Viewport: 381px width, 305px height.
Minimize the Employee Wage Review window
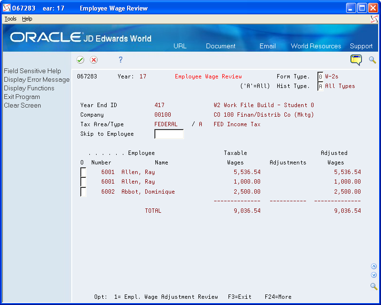(350, 8)
